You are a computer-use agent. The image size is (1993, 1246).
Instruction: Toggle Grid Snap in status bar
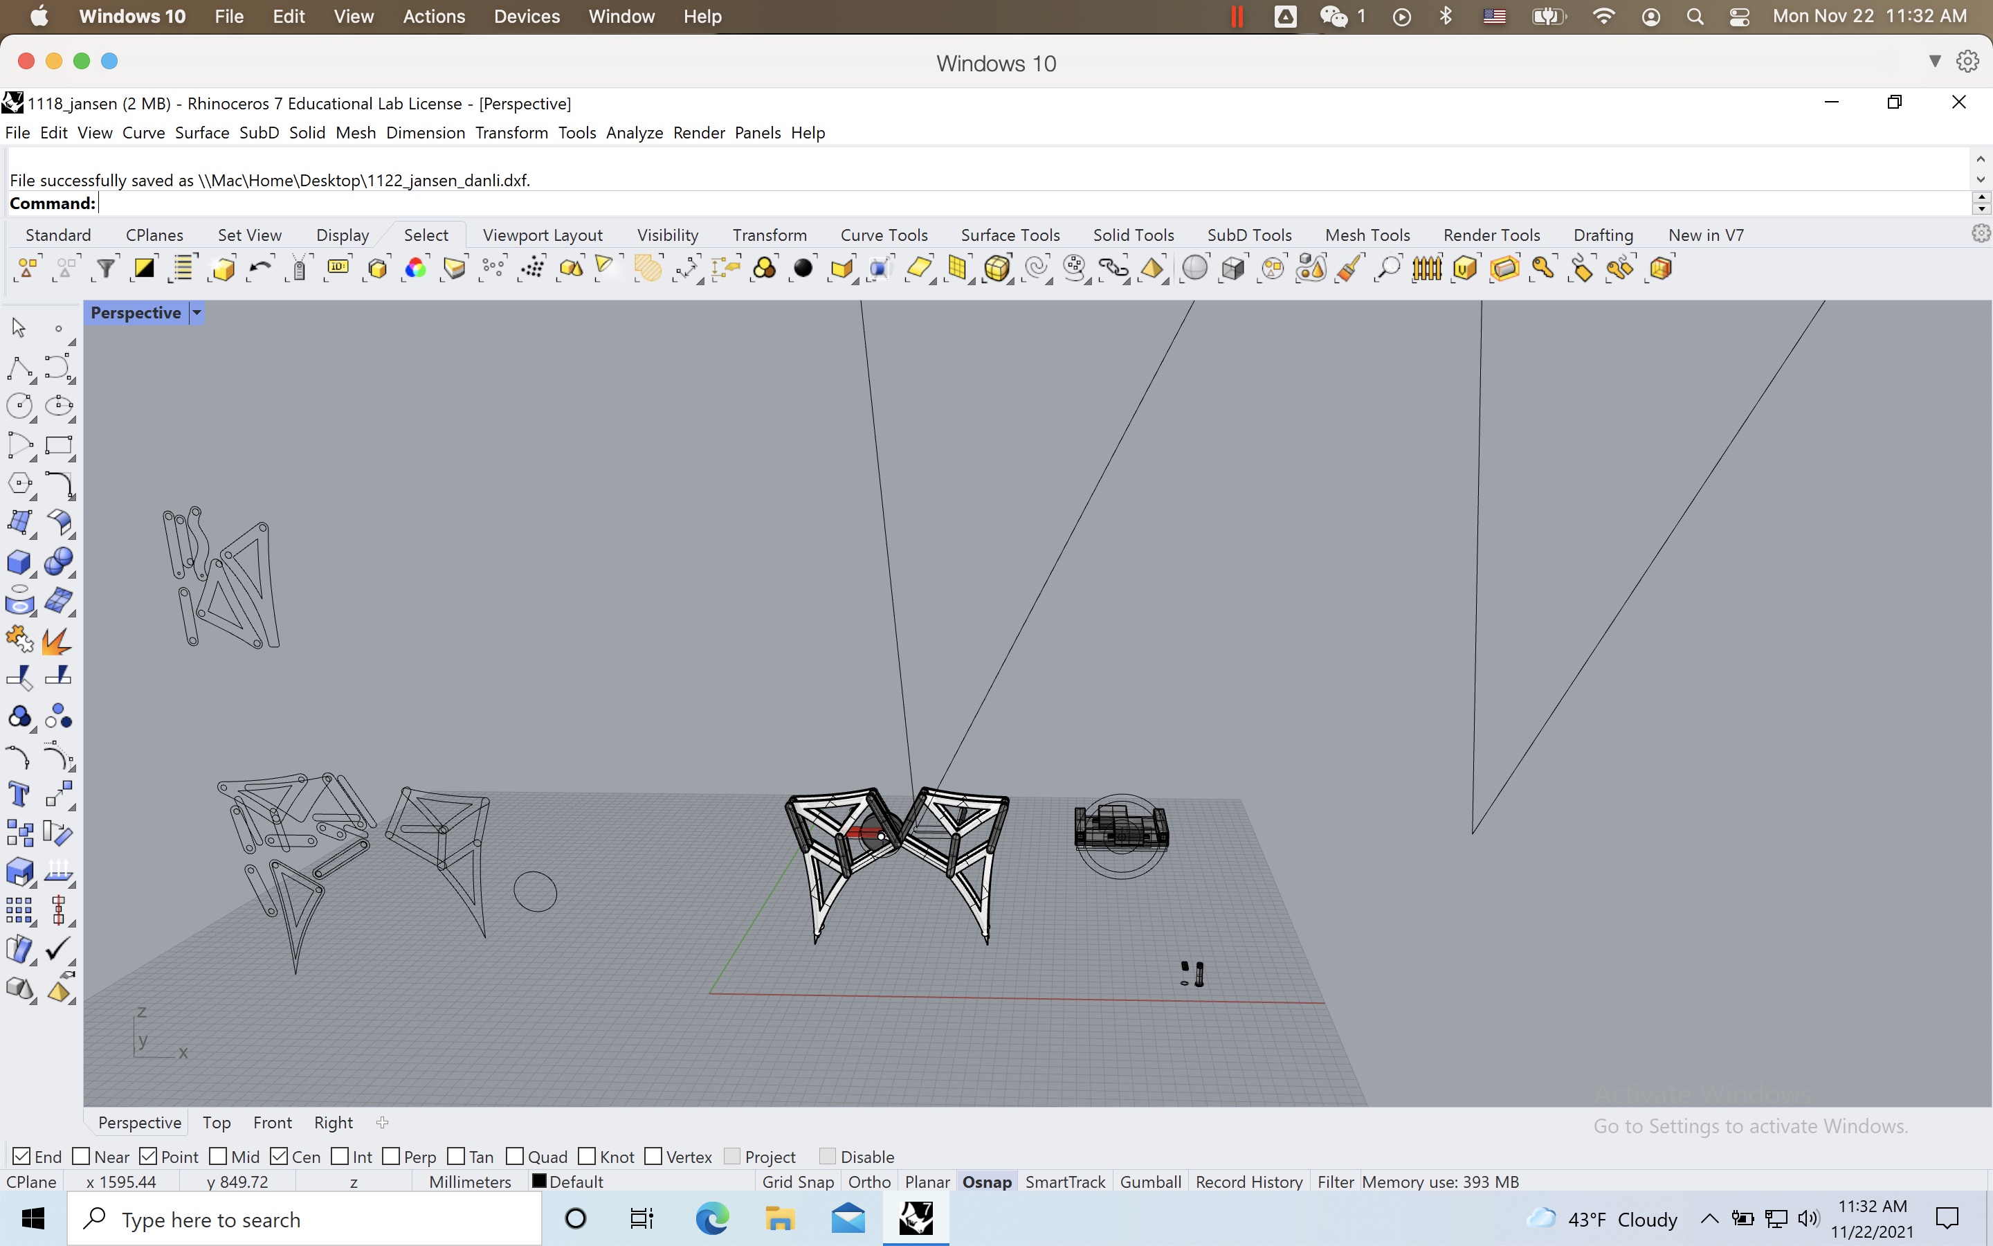(x=798, y=1182)
